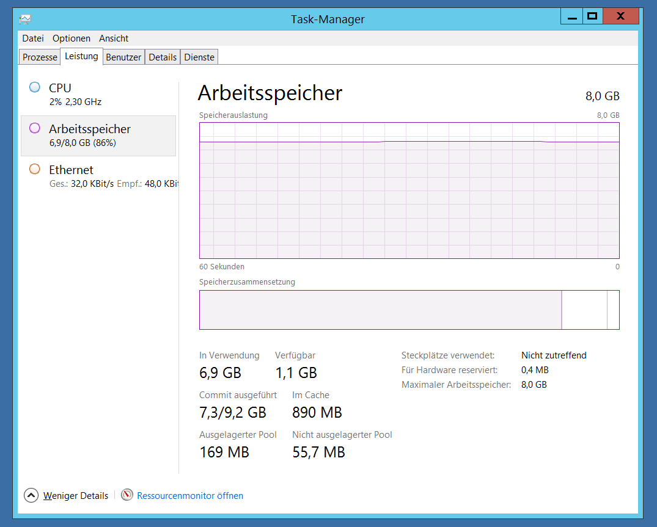Click the Task-Manager title bar icon

(25, 20)
